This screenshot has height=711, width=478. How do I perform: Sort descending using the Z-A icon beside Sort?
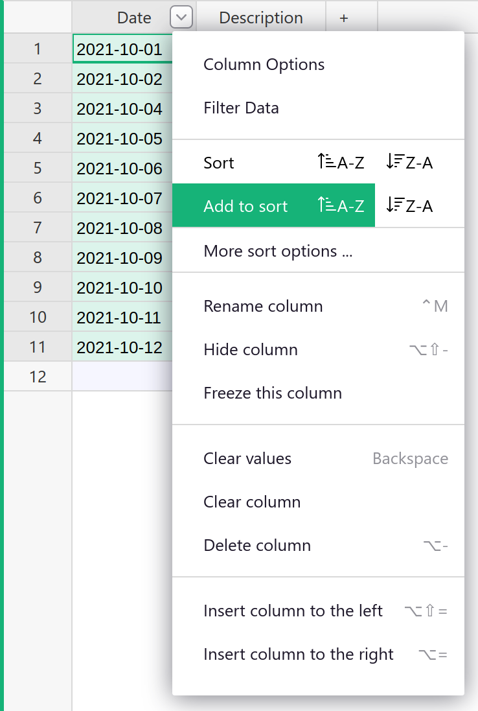(x=409, y=163)
